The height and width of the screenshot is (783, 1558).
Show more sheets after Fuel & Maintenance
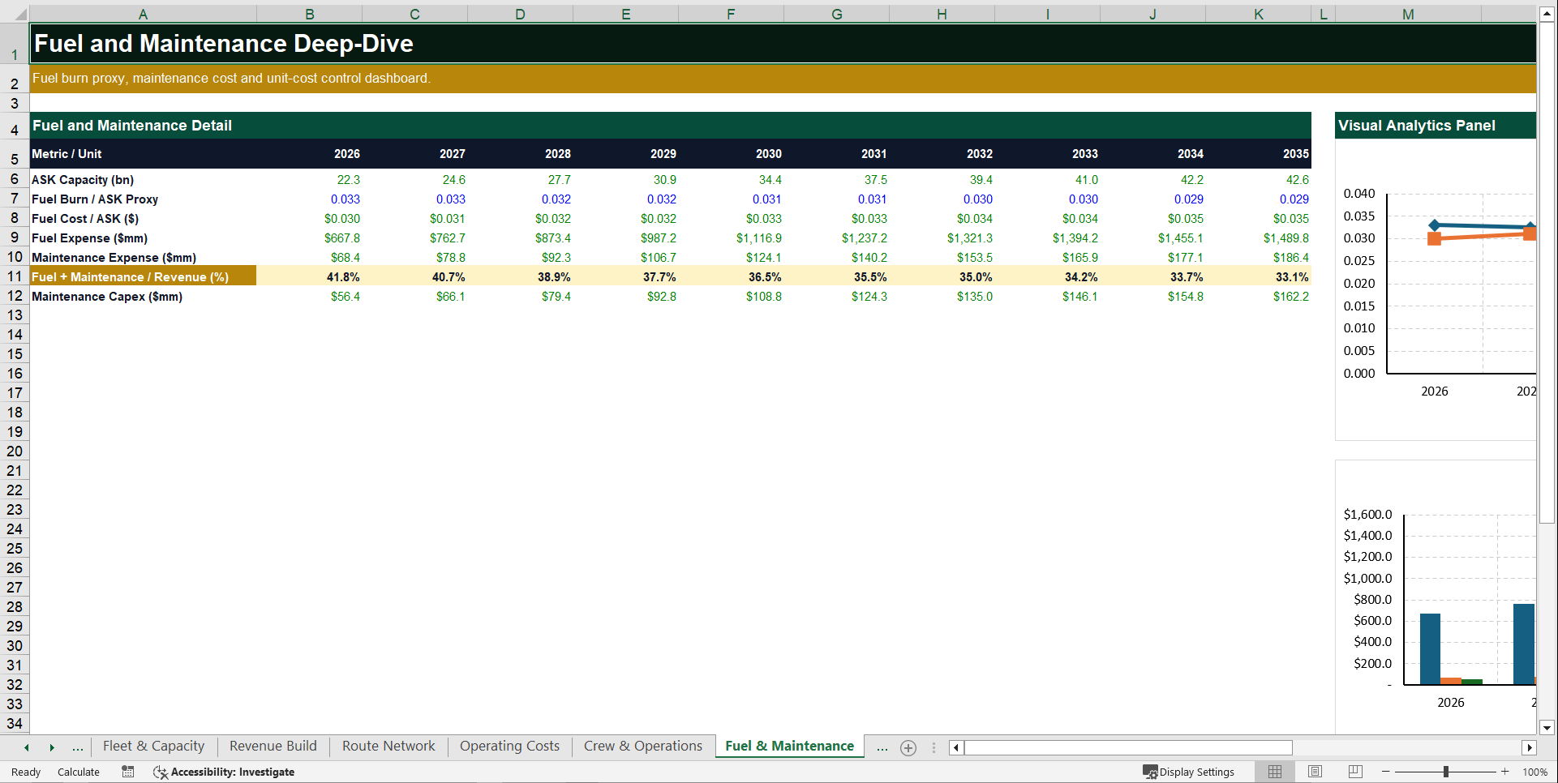(882, 747)
